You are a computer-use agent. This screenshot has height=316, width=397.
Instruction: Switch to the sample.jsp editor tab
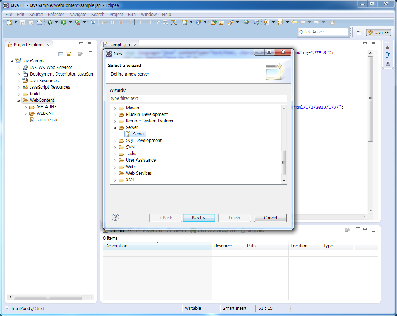(x=119, y=45)
